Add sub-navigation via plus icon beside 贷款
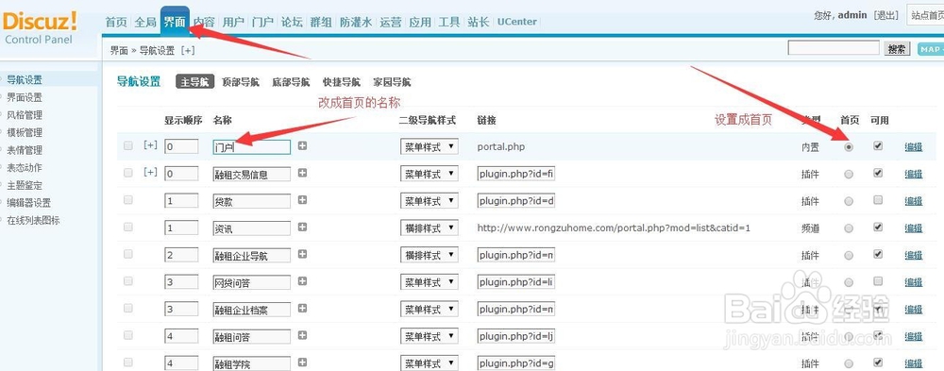Image resolution: width=944 pixels, height=371 pixels. [302, 200]
